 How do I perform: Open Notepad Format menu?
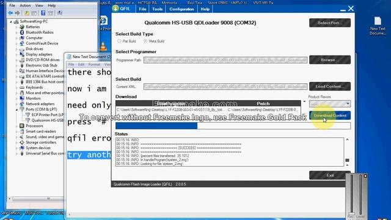point(94,64)
